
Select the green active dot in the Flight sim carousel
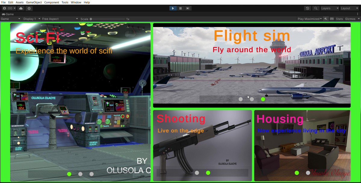(263, 99)
